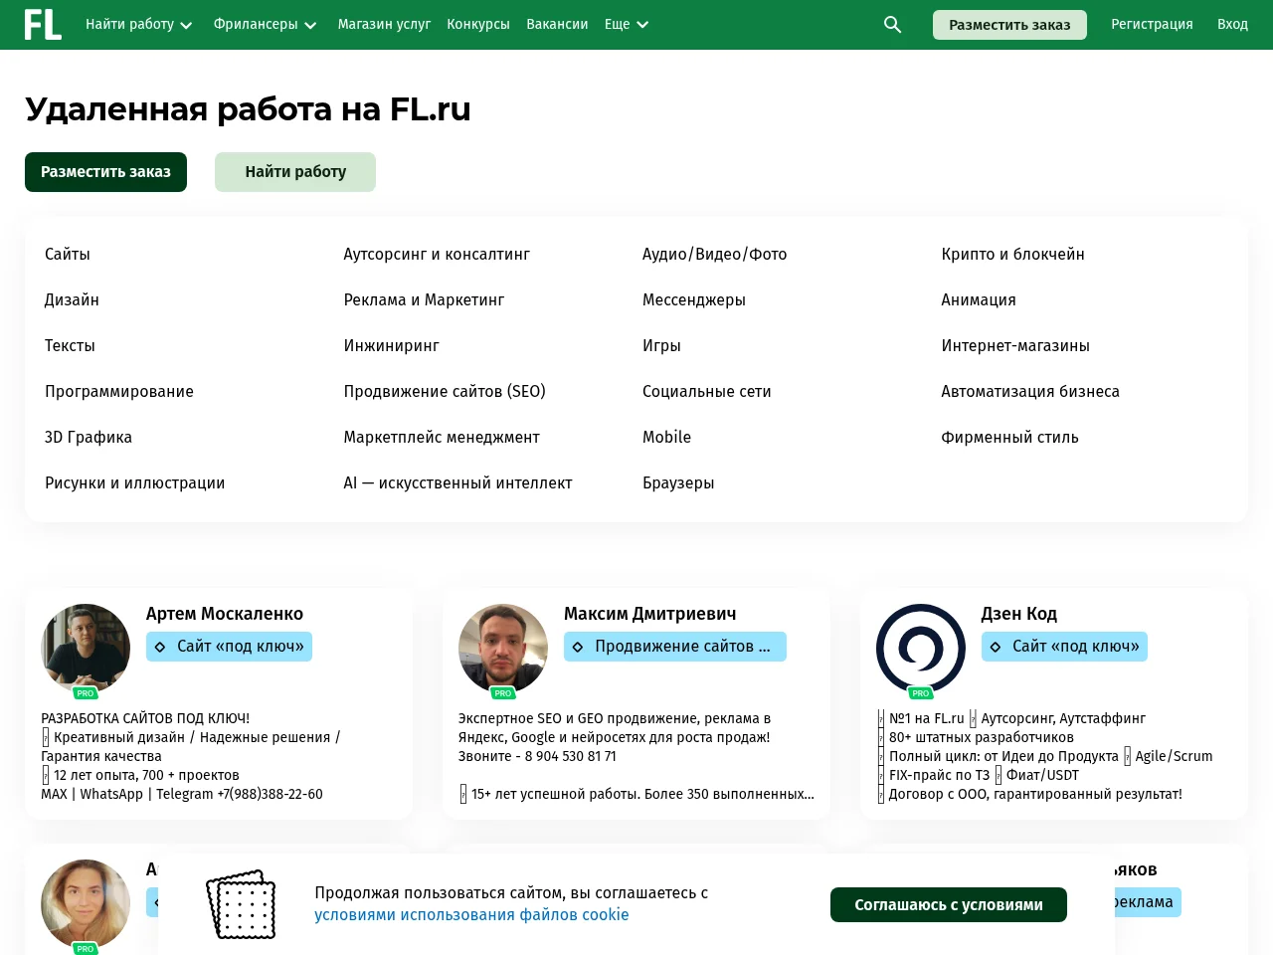Click text "Звоните - 8 904 530 81 71"

click(x=537, y=756)
